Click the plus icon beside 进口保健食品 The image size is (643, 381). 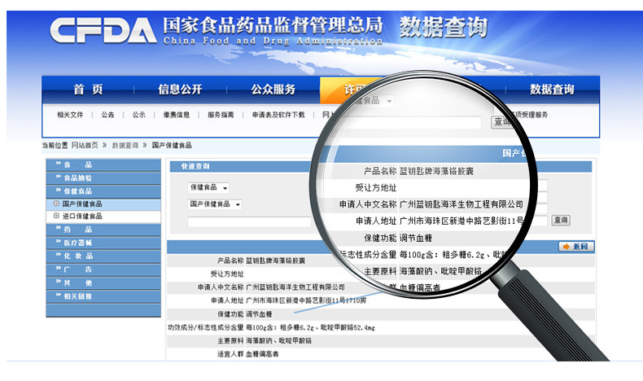point(57,216)
